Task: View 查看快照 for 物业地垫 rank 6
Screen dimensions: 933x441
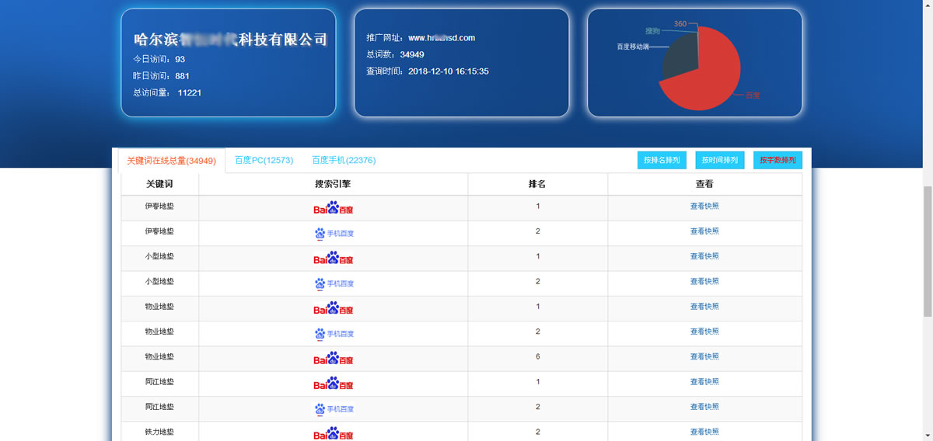Action: (x=704, y=357)
